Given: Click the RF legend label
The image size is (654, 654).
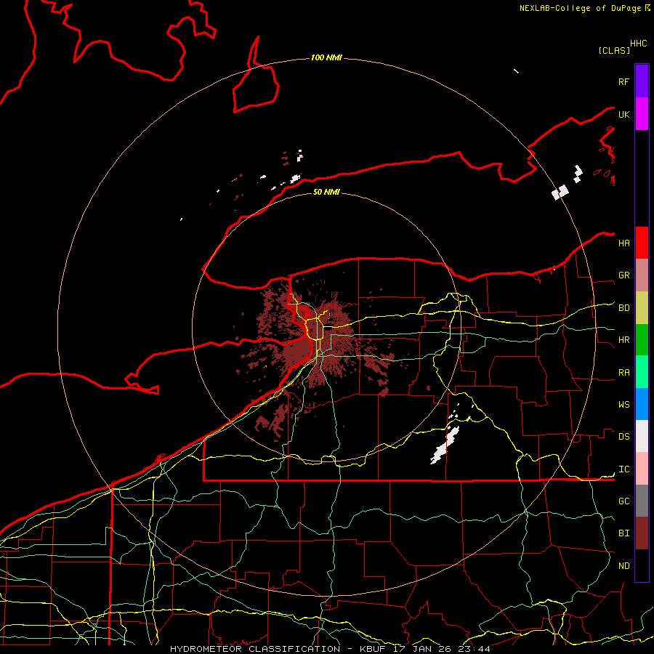Looking at the screenshot, I should coord(624,81).
